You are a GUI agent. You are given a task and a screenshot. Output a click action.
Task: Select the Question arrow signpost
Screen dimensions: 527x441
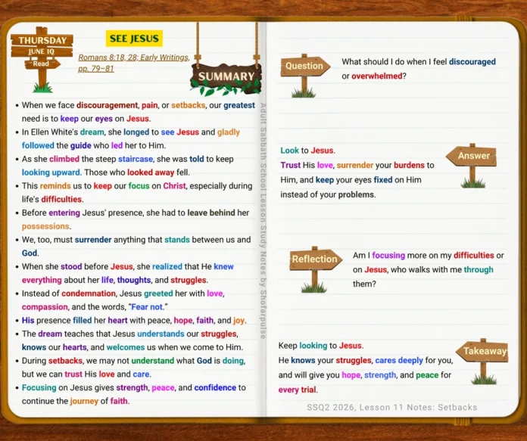(305, 76)
